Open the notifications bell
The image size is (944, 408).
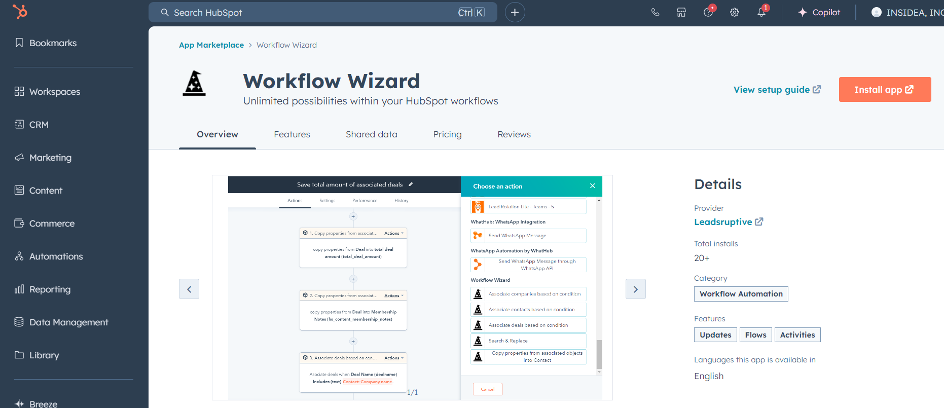(761, 12)
